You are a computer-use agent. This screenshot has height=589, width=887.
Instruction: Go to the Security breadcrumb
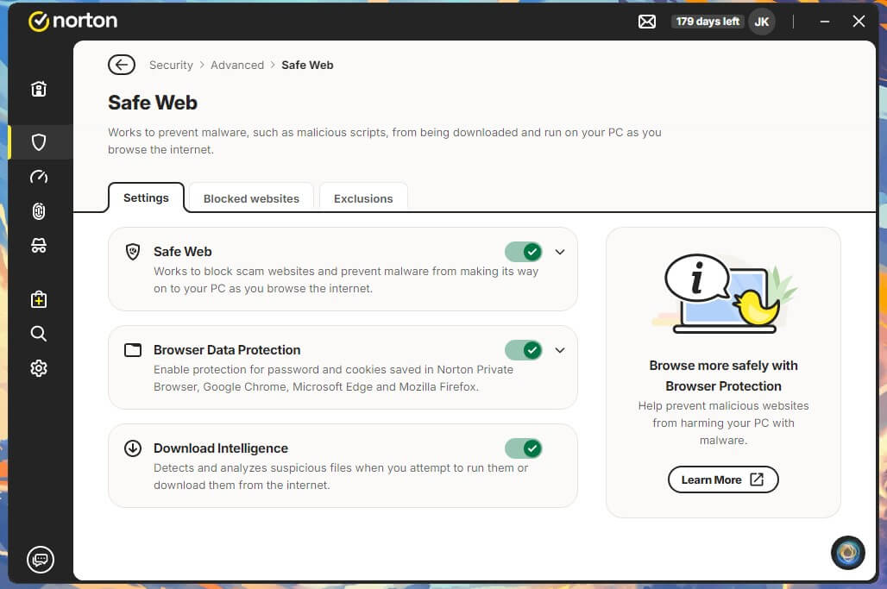pos(171,65)
